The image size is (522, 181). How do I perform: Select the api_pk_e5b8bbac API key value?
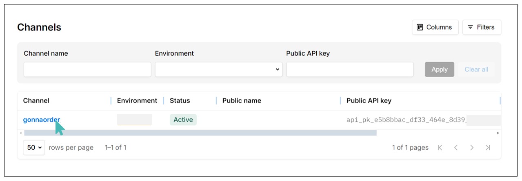[406, 120]
